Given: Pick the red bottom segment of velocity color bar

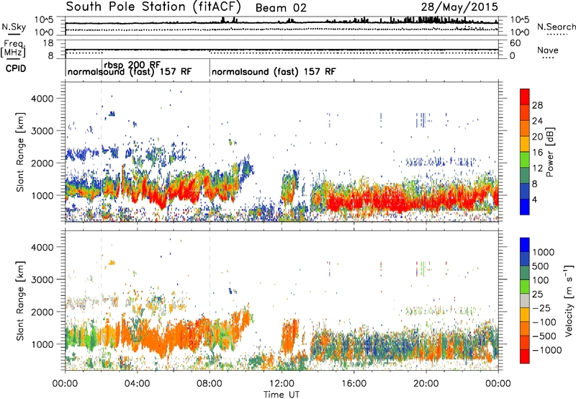Looking at the screenshot, I should [x=525, y=357].
